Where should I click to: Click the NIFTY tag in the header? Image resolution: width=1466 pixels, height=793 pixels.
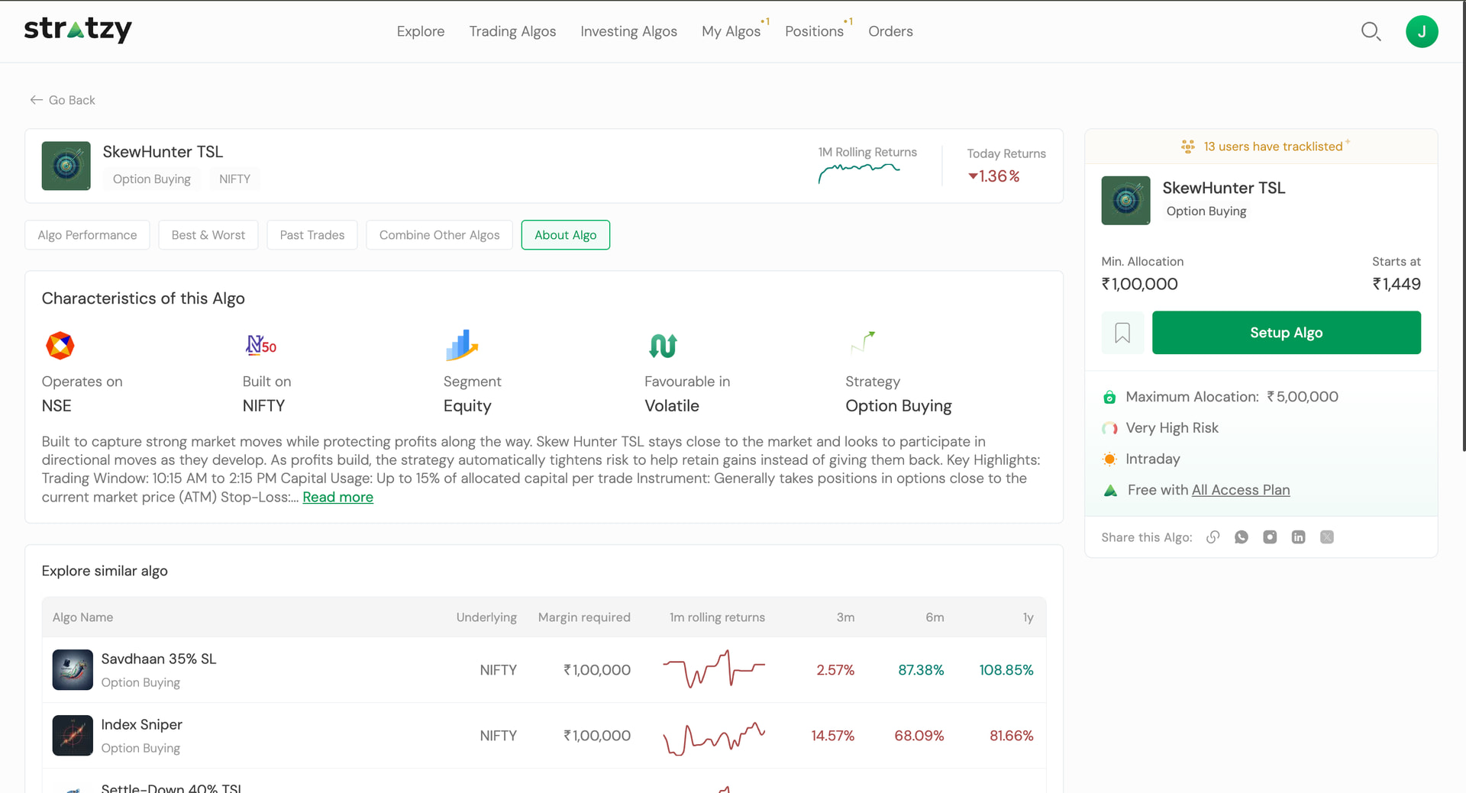click(x=234, y=179)
